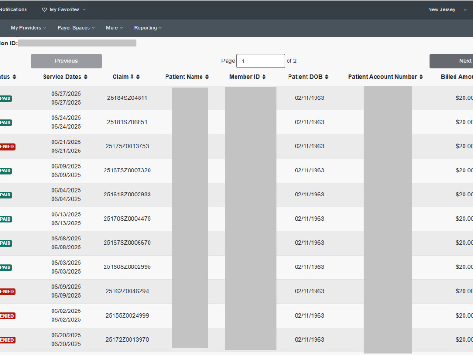Select claim 25161SZ0002933
The width and height of the screenshot is (473, 355).
point(127,195)
